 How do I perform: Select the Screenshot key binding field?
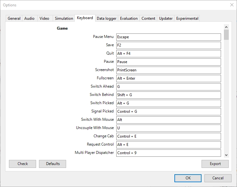coord(168,70)
